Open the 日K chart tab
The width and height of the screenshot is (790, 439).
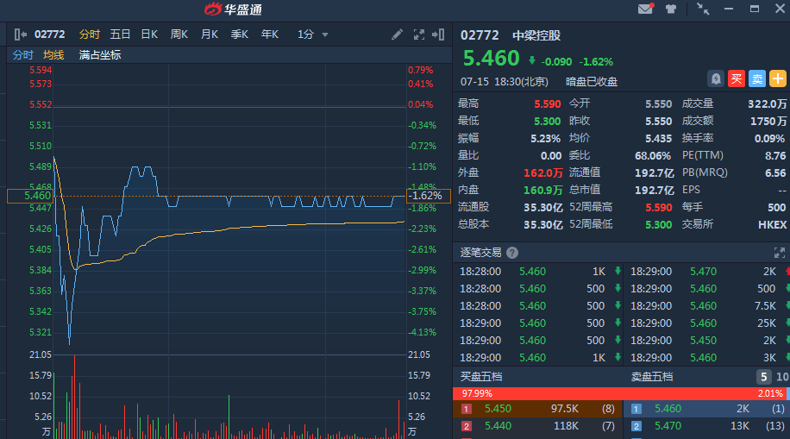(149, 34)
